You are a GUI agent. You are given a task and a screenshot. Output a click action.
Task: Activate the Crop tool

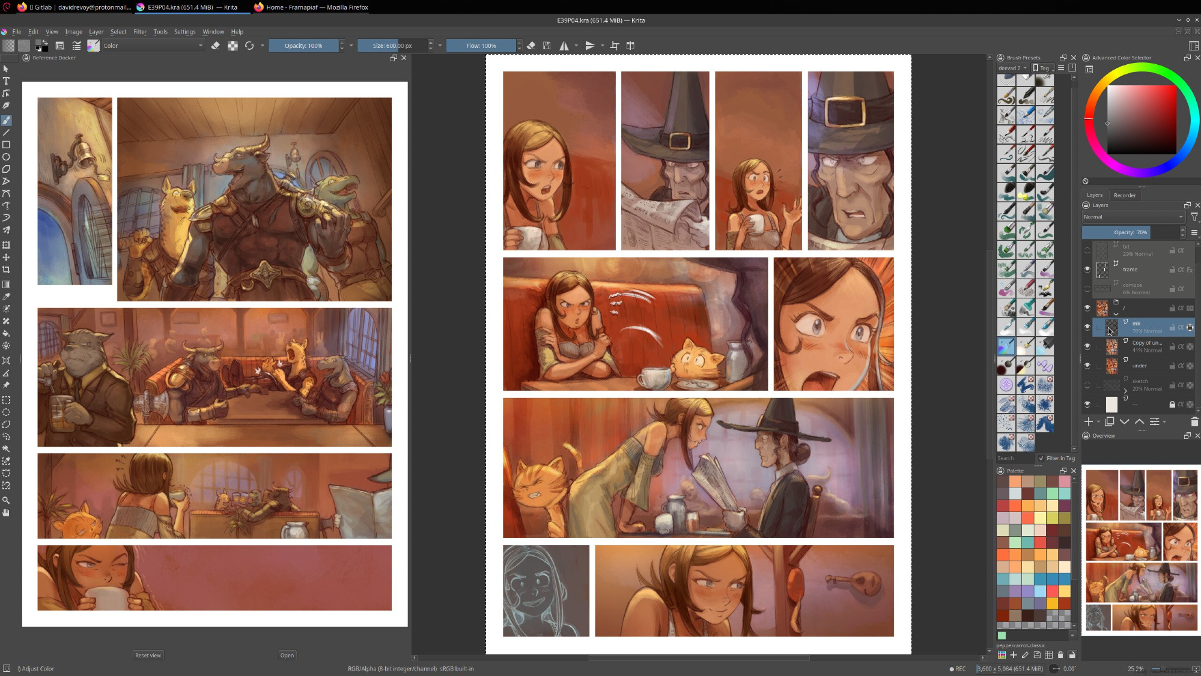[6, 270]
